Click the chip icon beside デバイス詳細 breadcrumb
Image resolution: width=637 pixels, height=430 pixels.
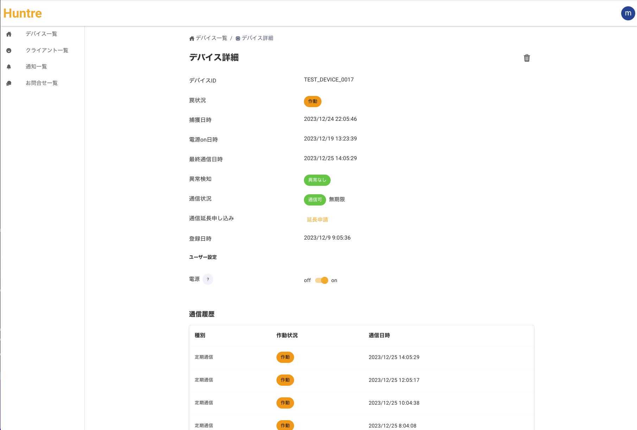pos(238,38)
